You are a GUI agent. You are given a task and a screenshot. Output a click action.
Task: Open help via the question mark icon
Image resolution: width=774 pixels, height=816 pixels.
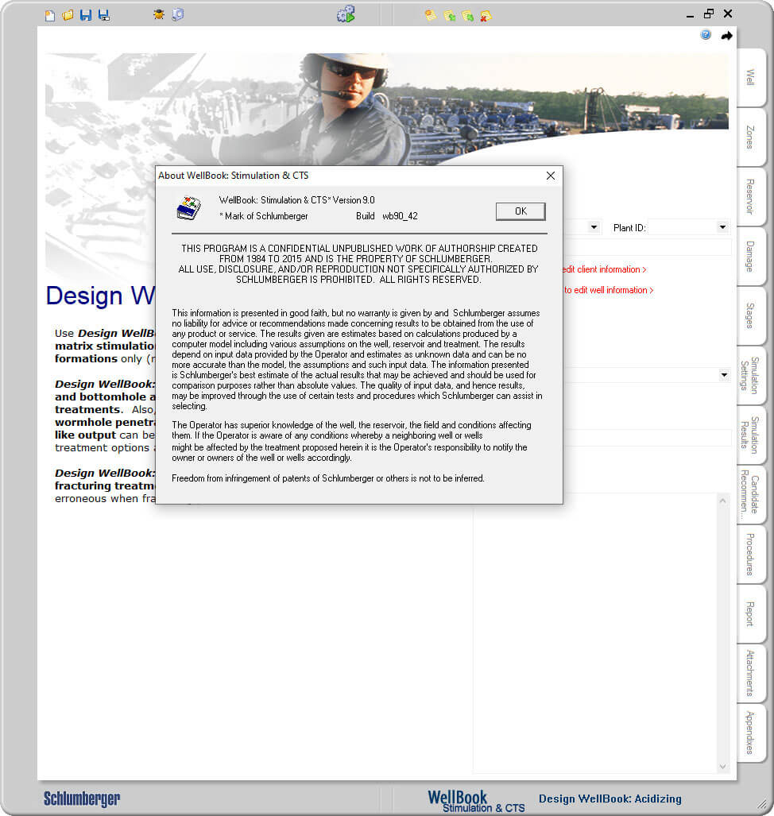pyautogui.click(x=705, y=35)
